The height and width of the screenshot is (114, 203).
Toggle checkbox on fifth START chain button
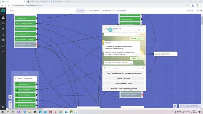click(x=17, y=105)
